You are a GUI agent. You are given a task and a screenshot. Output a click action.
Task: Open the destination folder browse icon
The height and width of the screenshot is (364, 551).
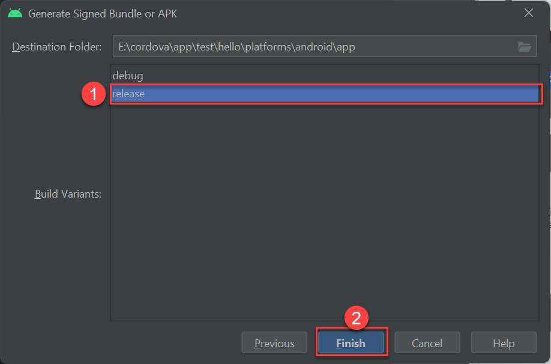tap(525, 46)
